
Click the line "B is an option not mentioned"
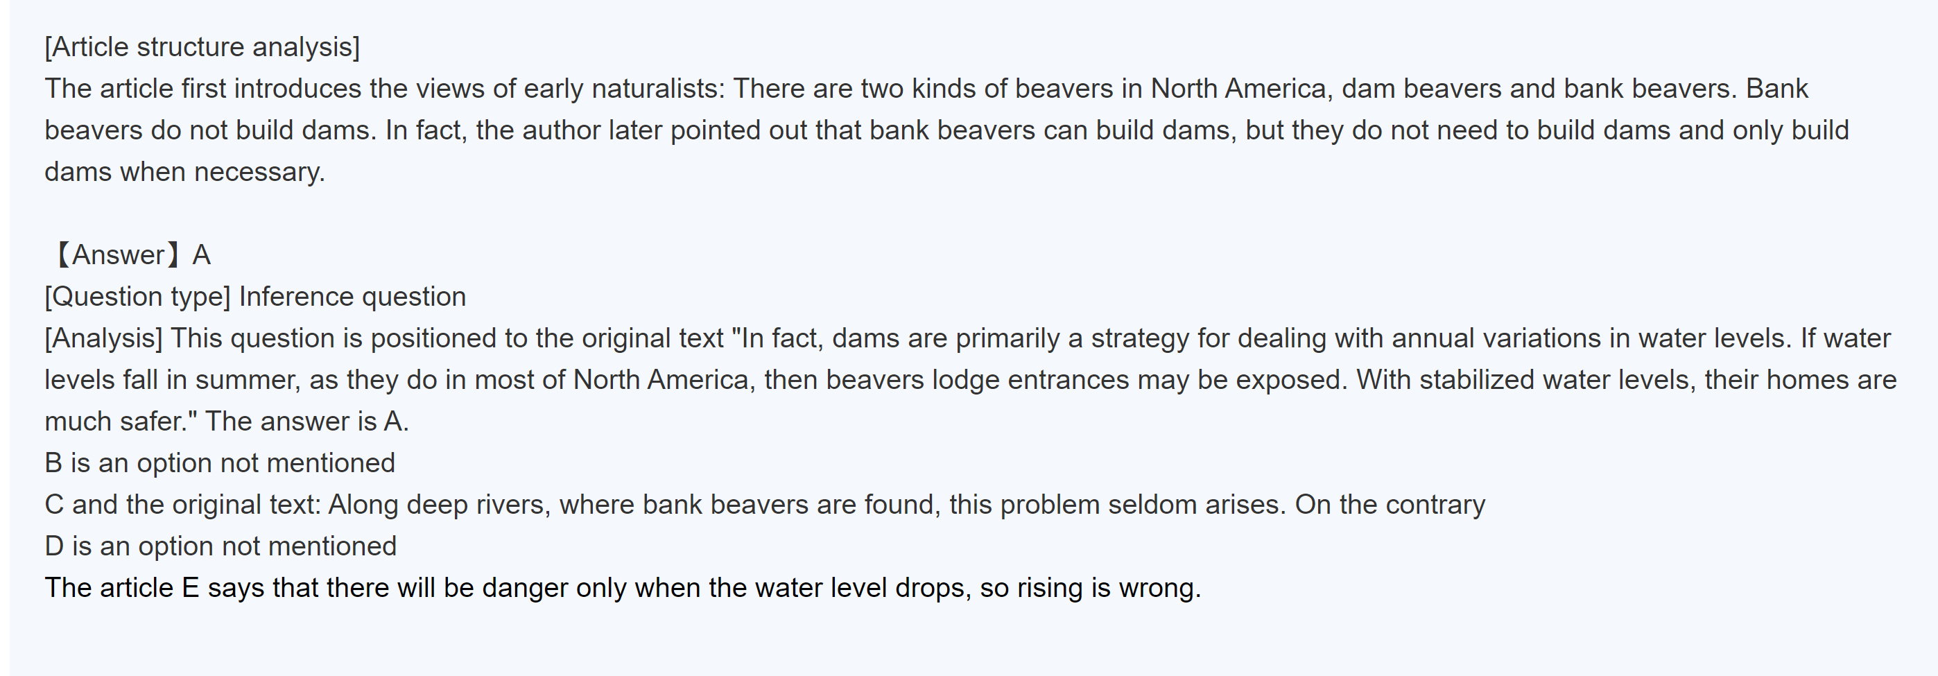220,463
